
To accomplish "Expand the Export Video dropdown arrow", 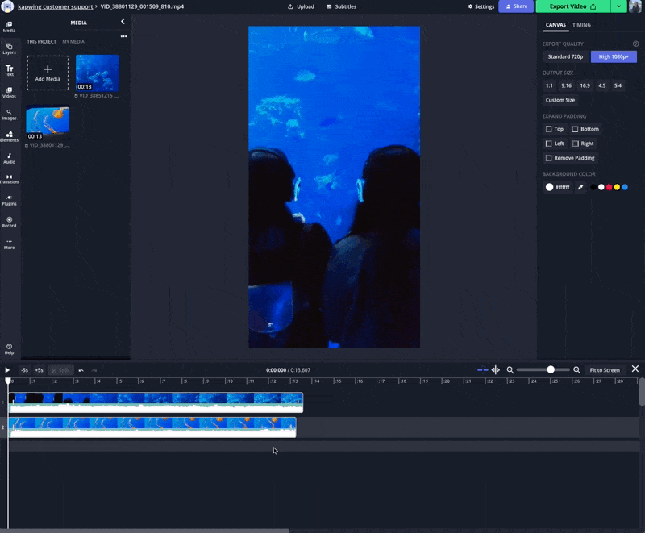I will (x=618, y=6).
